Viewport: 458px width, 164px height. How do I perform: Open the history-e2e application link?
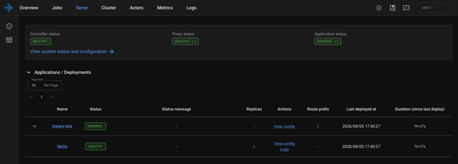tap(62, 126)
